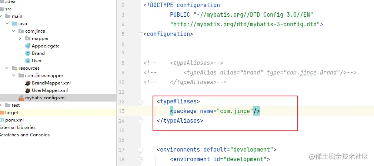Viewport: 374px width, 166px height.
Task: Collapse the java folder chevron
Action: click(x=7, y=24)
